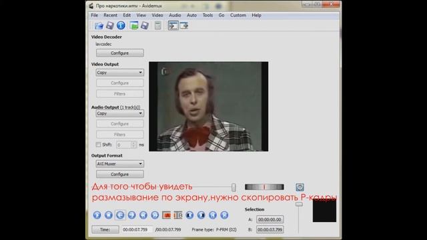Open the Recent menu

(x=110, y=15)
